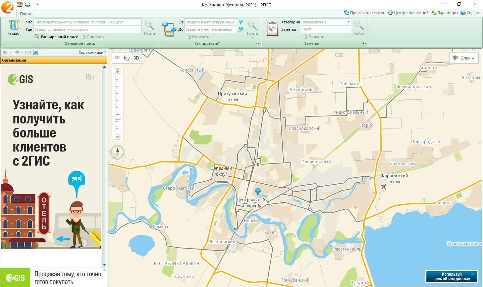The width and height of the screenshot is (483, 287).
Task: Open the 2GIS orange application menu button
Action: click(x=7, y=7)
